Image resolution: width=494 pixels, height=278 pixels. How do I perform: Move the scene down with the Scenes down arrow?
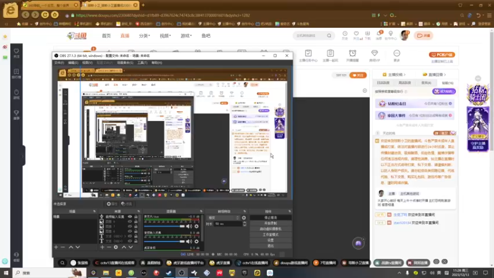(78, 248)
